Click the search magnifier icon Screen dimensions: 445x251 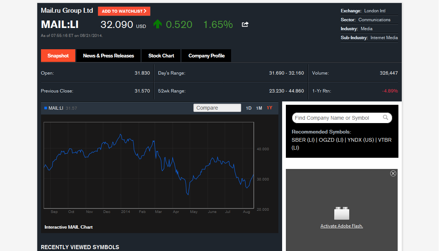pos(385,117)
